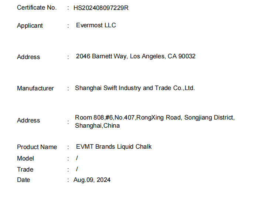Click the certificate number HS202408097229R
Image resolution: width=260 pixels, height=207 pixels.
pyautogui.click(x=101, y=8)
